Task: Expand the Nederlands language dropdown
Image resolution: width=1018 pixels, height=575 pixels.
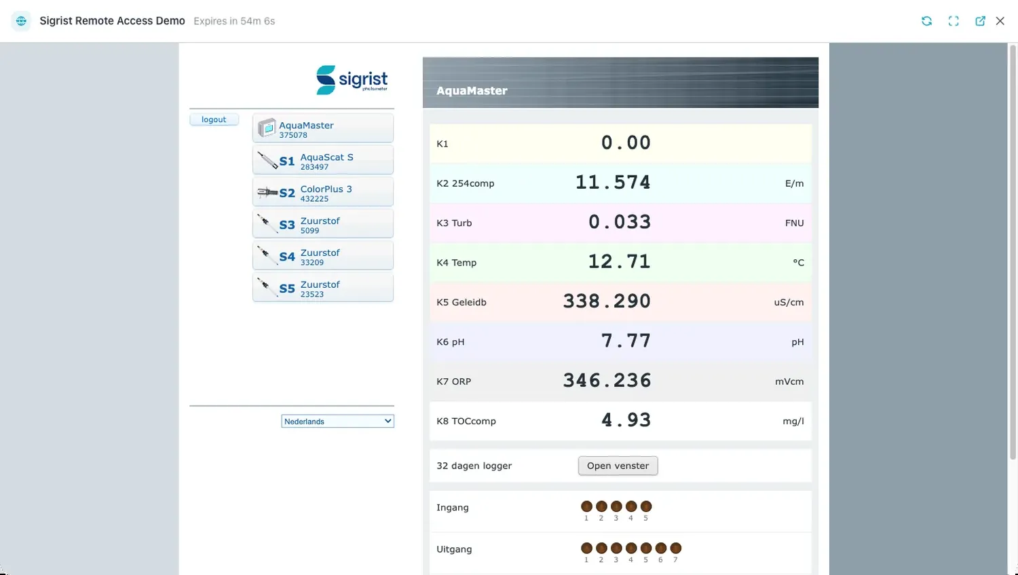Action: click(337, 422)
